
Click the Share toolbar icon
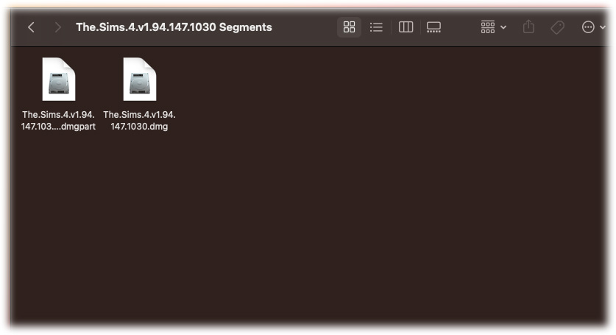(528, 27)
